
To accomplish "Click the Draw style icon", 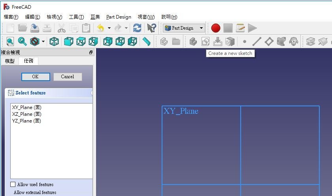I will point(35,41).
